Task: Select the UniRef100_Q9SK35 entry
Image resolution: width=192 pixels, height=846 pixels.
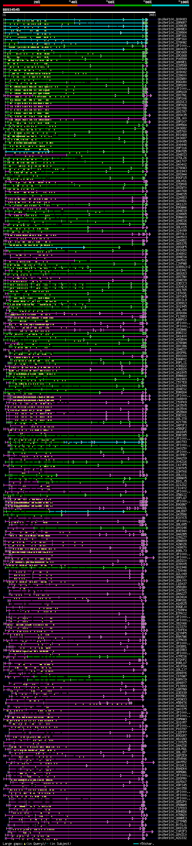Action: (172, 115)
